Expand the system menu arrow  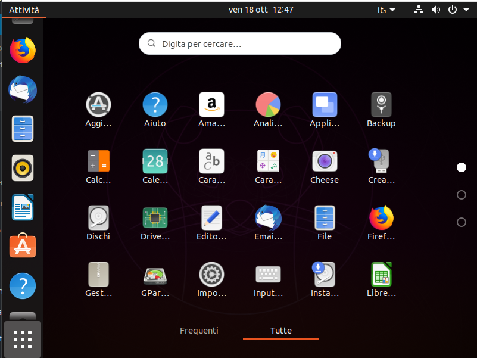[466, 10]
